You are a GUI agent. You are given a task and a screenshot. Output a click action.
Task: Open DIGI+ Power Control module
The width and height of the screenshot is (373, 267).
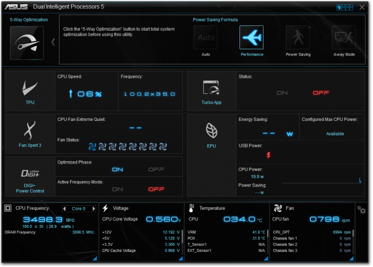30,176
